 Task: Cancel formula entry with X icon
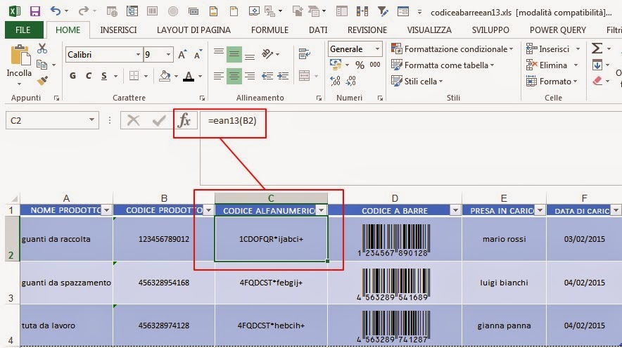(x=133, y=120)
